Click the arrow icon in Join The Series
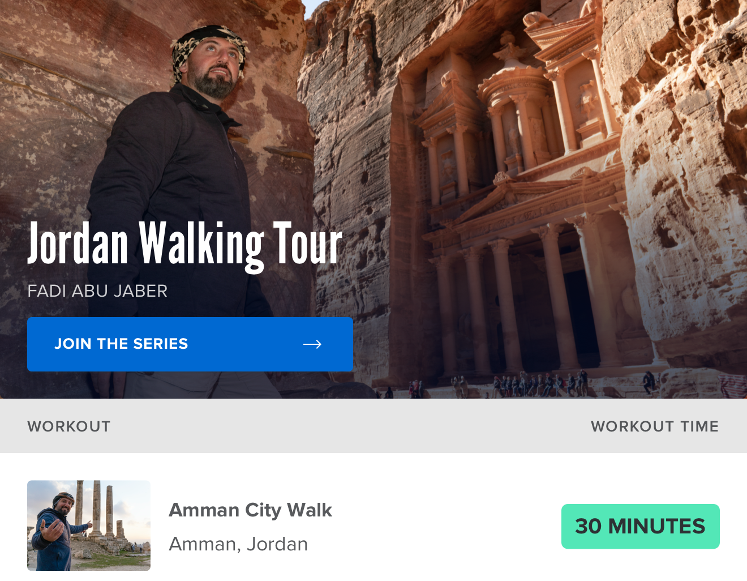Screen dimensions: 747x581 click(x=312, y=344)
